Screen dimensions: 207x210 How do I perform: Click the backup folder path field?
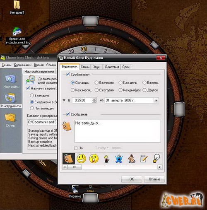42,122
